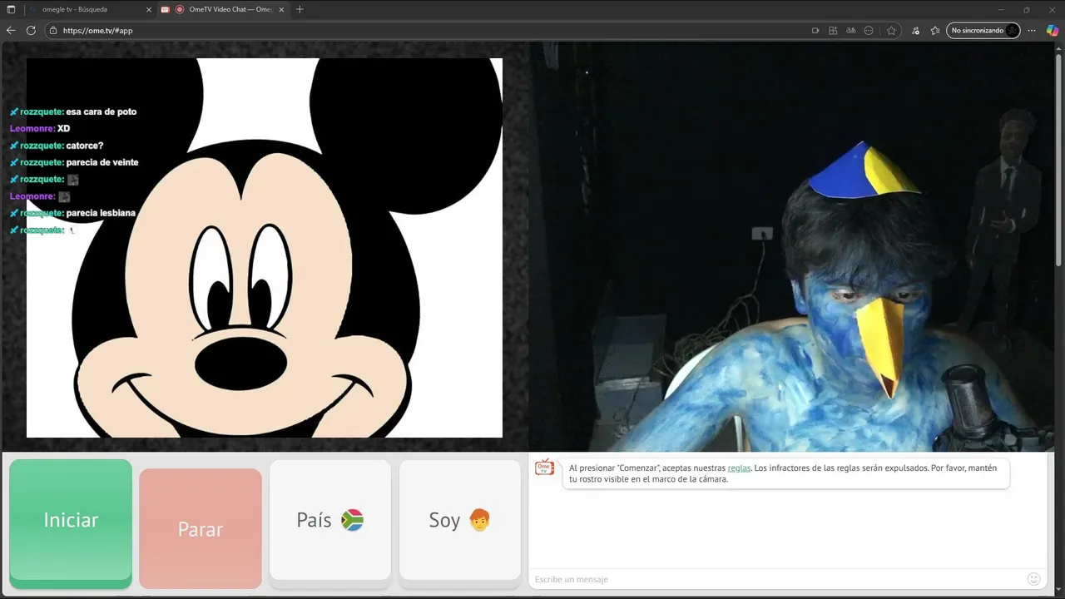The image size is (1065, 599).
Task: Click the address bar URL
Action: click(x=97, y=31)
